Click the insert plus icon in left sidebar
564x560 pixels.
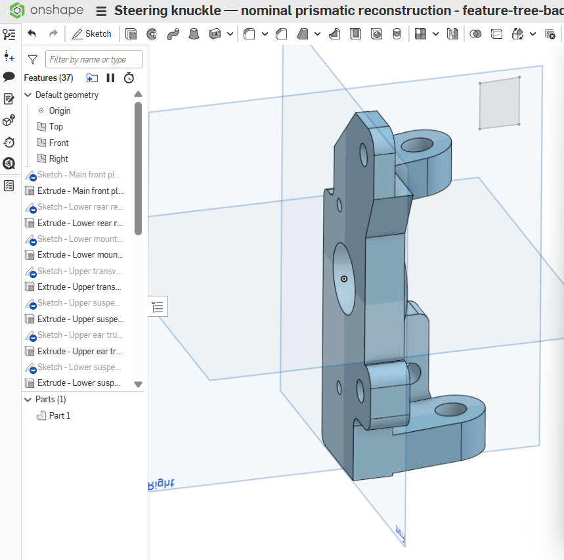pos(9,56)
